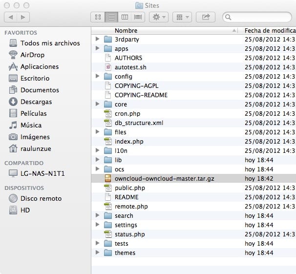This screenshot has width=296, height=274.
Task: Open the Arrange items dropdown
Action: click(x=183, y=17)
